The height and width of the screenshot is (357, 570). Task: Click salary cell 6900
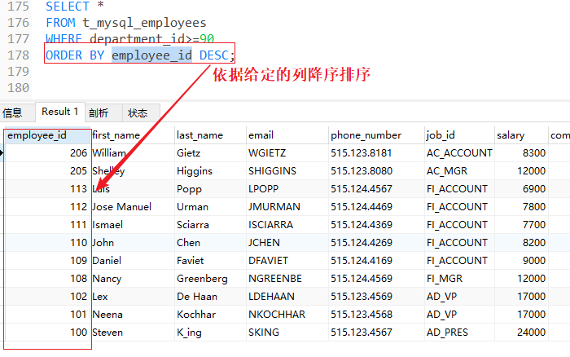coord(521,189)
